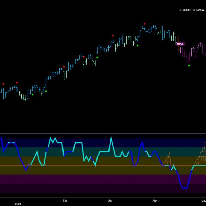This screenshot has height=206, width=206.
Task: Click the horizontal orange zero line in oscillator
Action: pos(103,165)
